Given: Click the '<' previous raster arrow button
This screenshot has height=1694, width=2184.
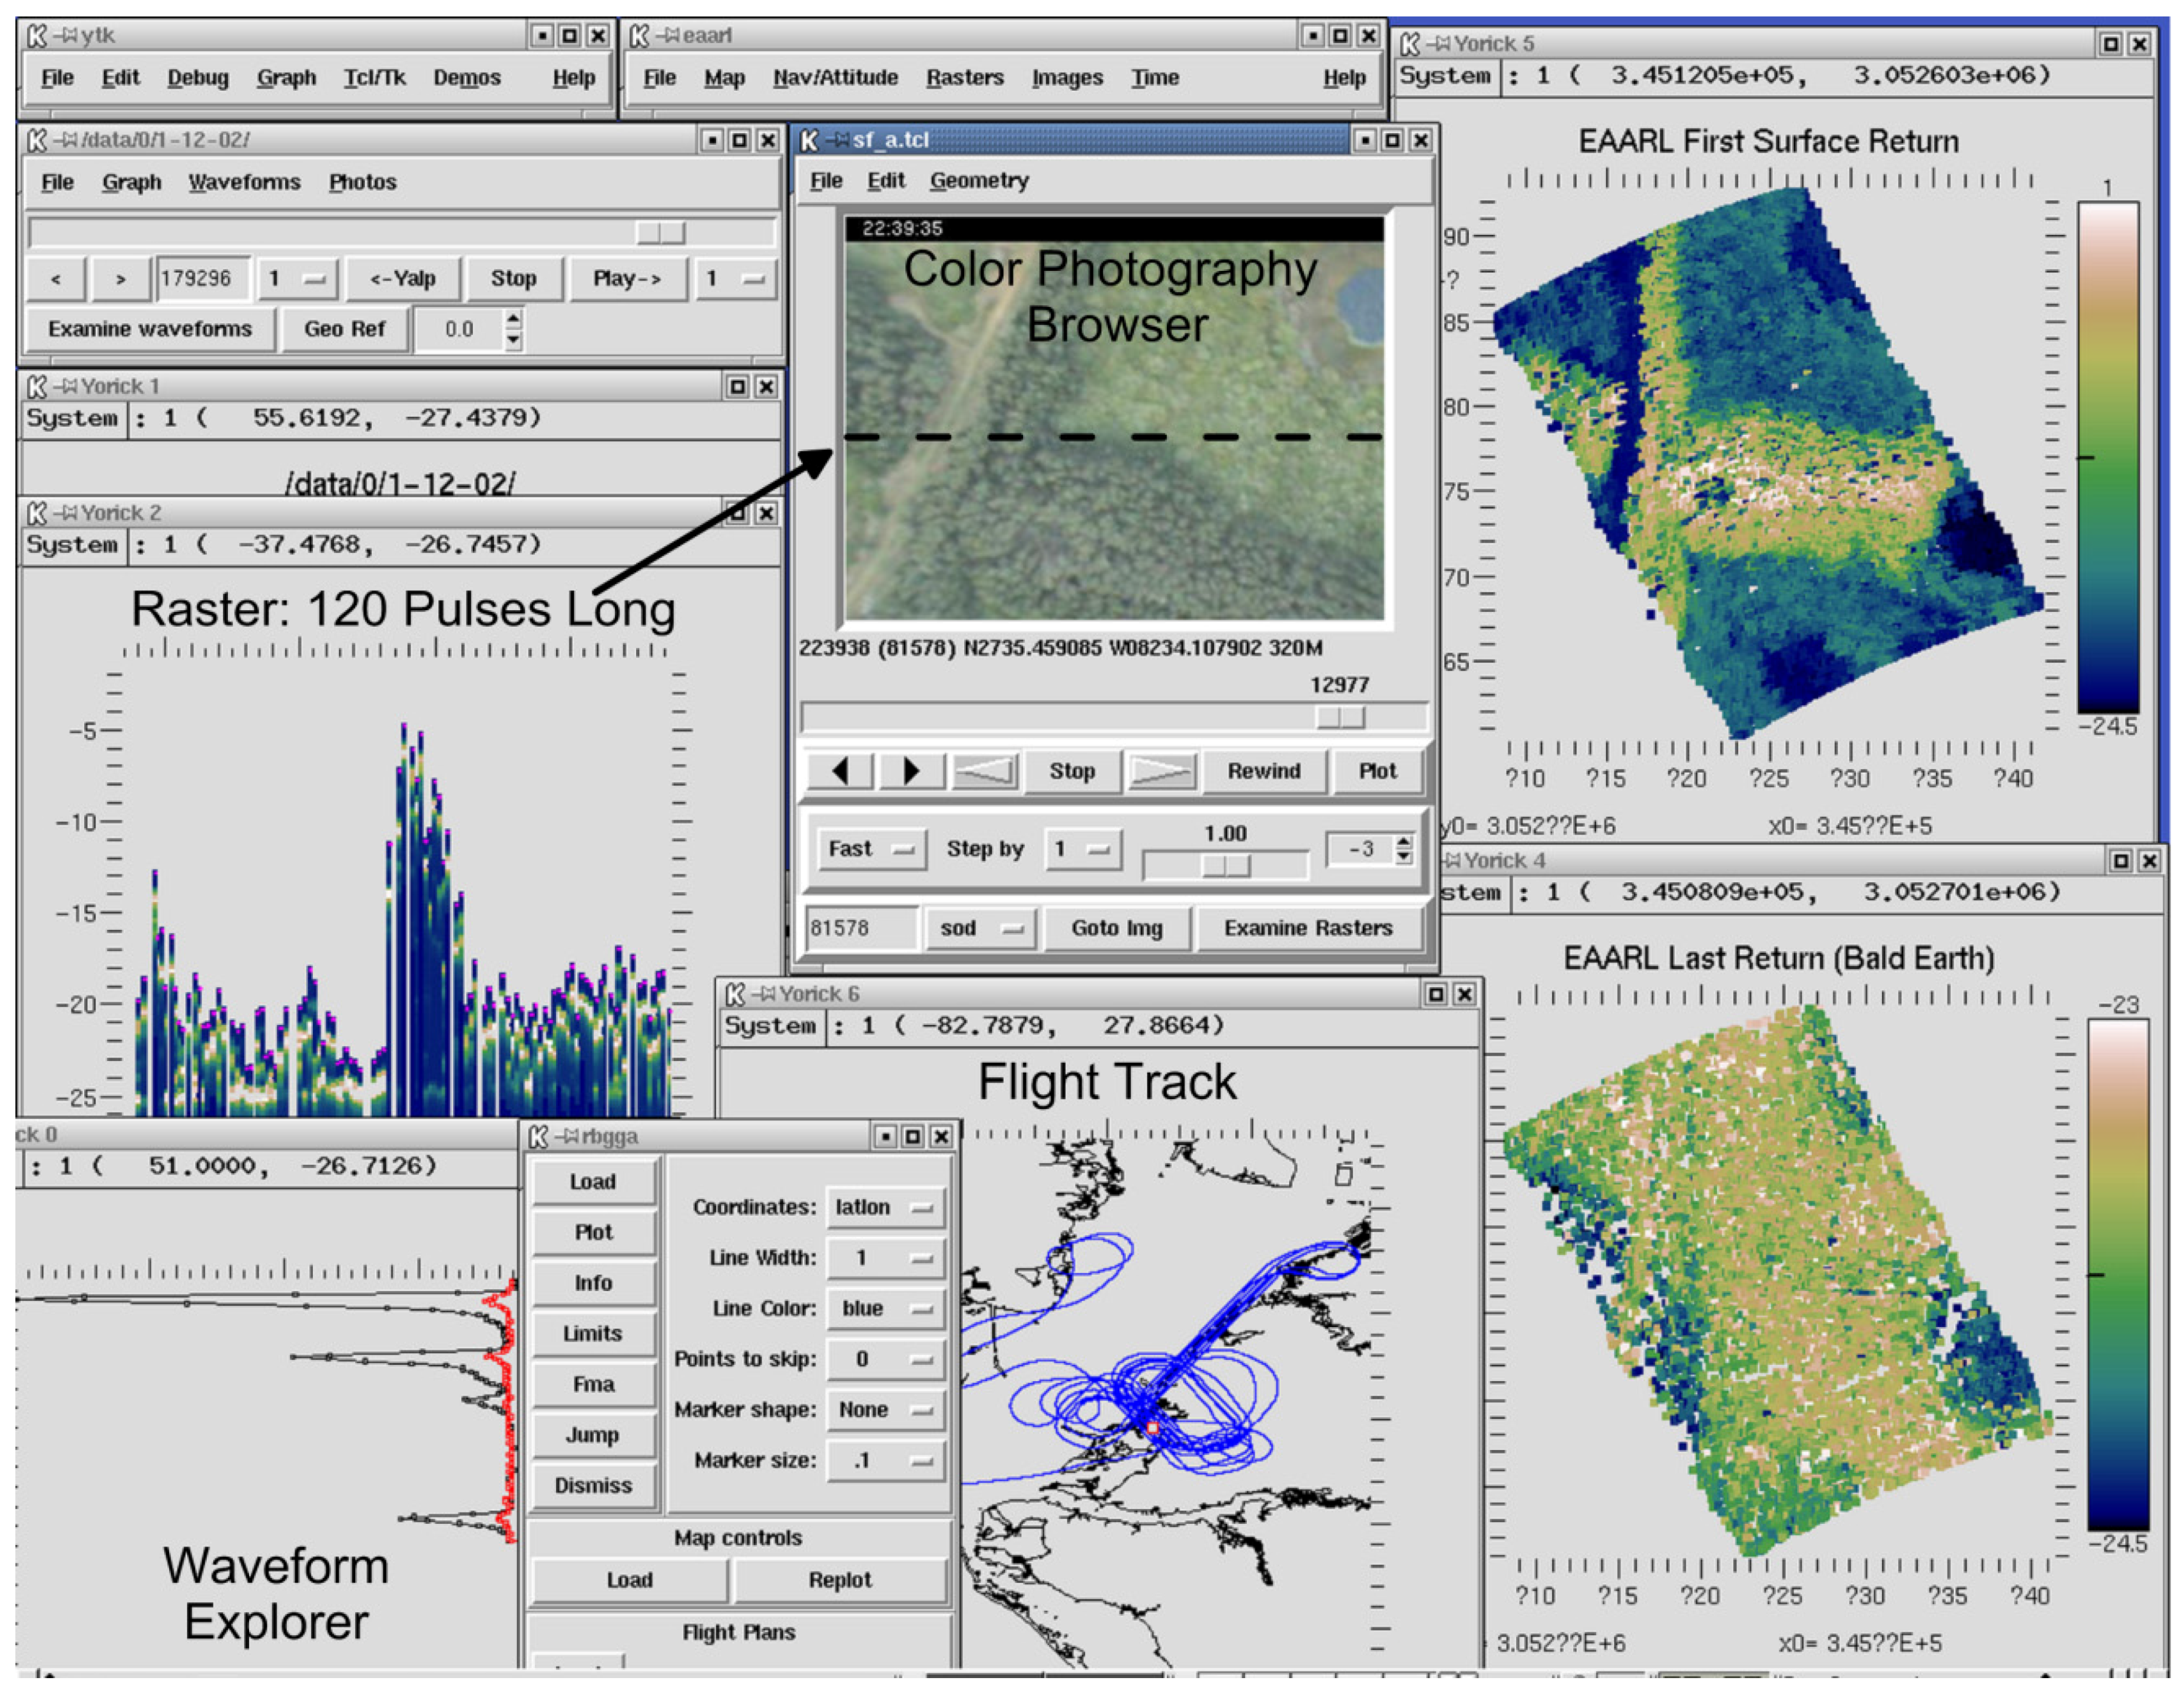Looking at the screenshot, I should tap(56, 279).
